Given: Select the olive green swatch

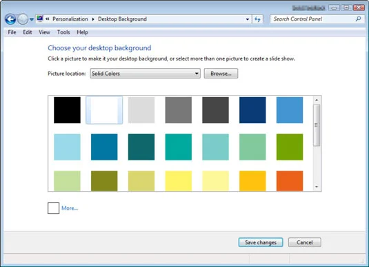Looking at the screenshot, I should click(x=104, y=181).
